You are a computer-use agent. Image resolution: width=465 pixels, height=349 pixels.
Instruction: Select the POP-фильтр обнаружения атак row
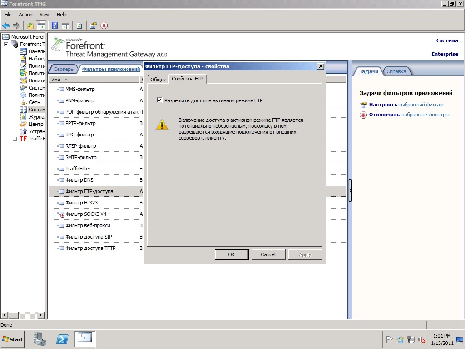[x=96, y=112]
